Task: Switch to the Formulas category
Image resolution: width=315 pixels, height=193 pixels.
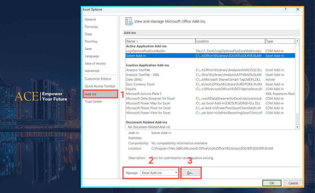Action: [x=91, y=27]
